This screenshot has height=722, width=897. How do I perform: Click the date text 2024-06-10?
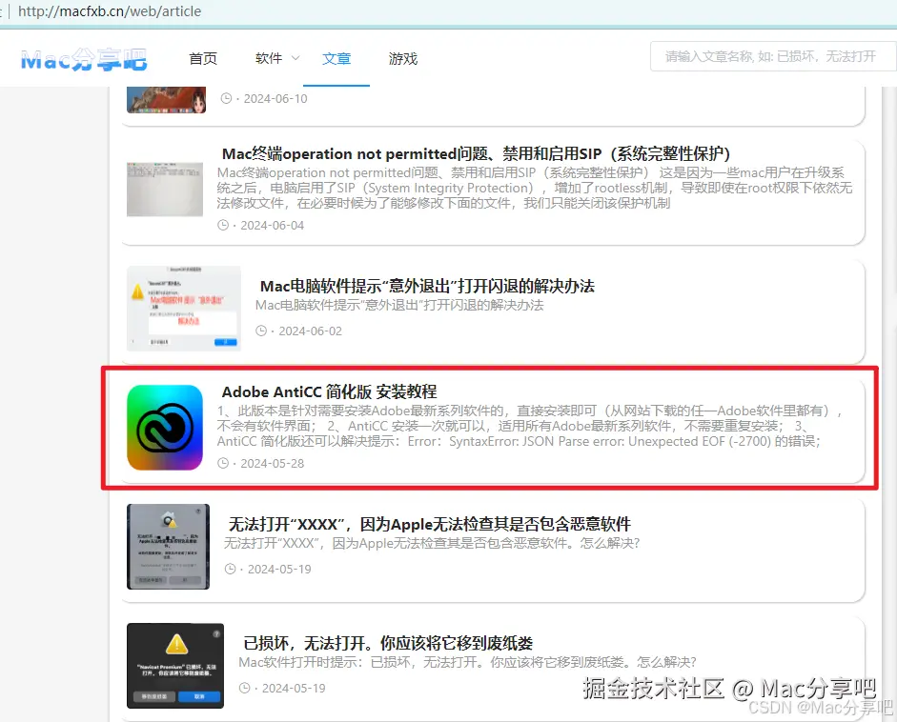click(275, 98)
